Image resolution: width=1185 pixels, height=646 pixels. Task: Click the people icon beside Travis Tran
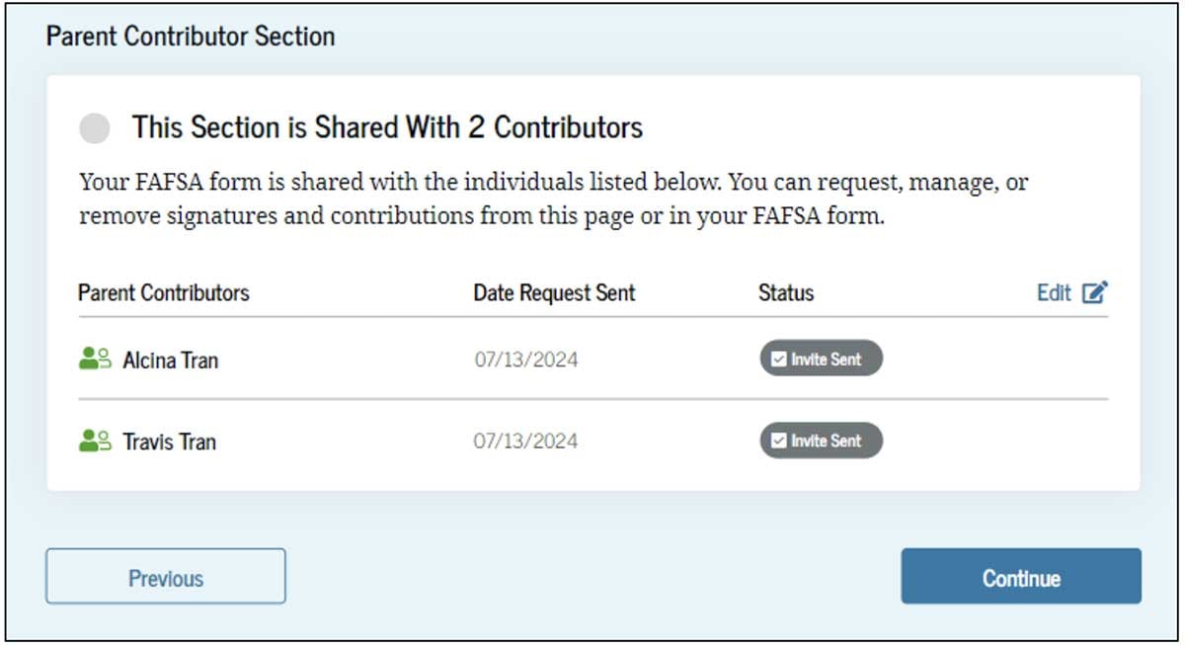(95, 441)
